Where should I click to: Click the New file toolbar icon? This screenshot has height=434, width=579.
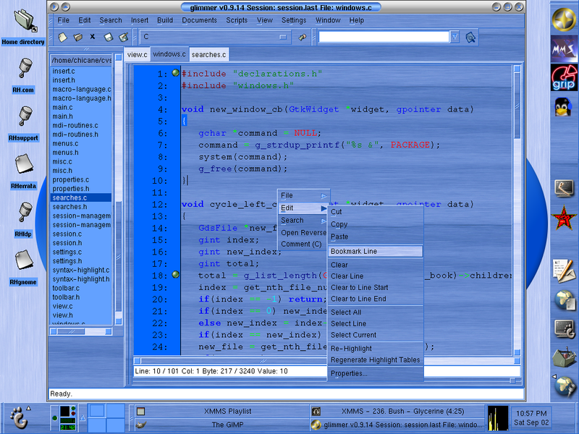[x=62, y=37]
